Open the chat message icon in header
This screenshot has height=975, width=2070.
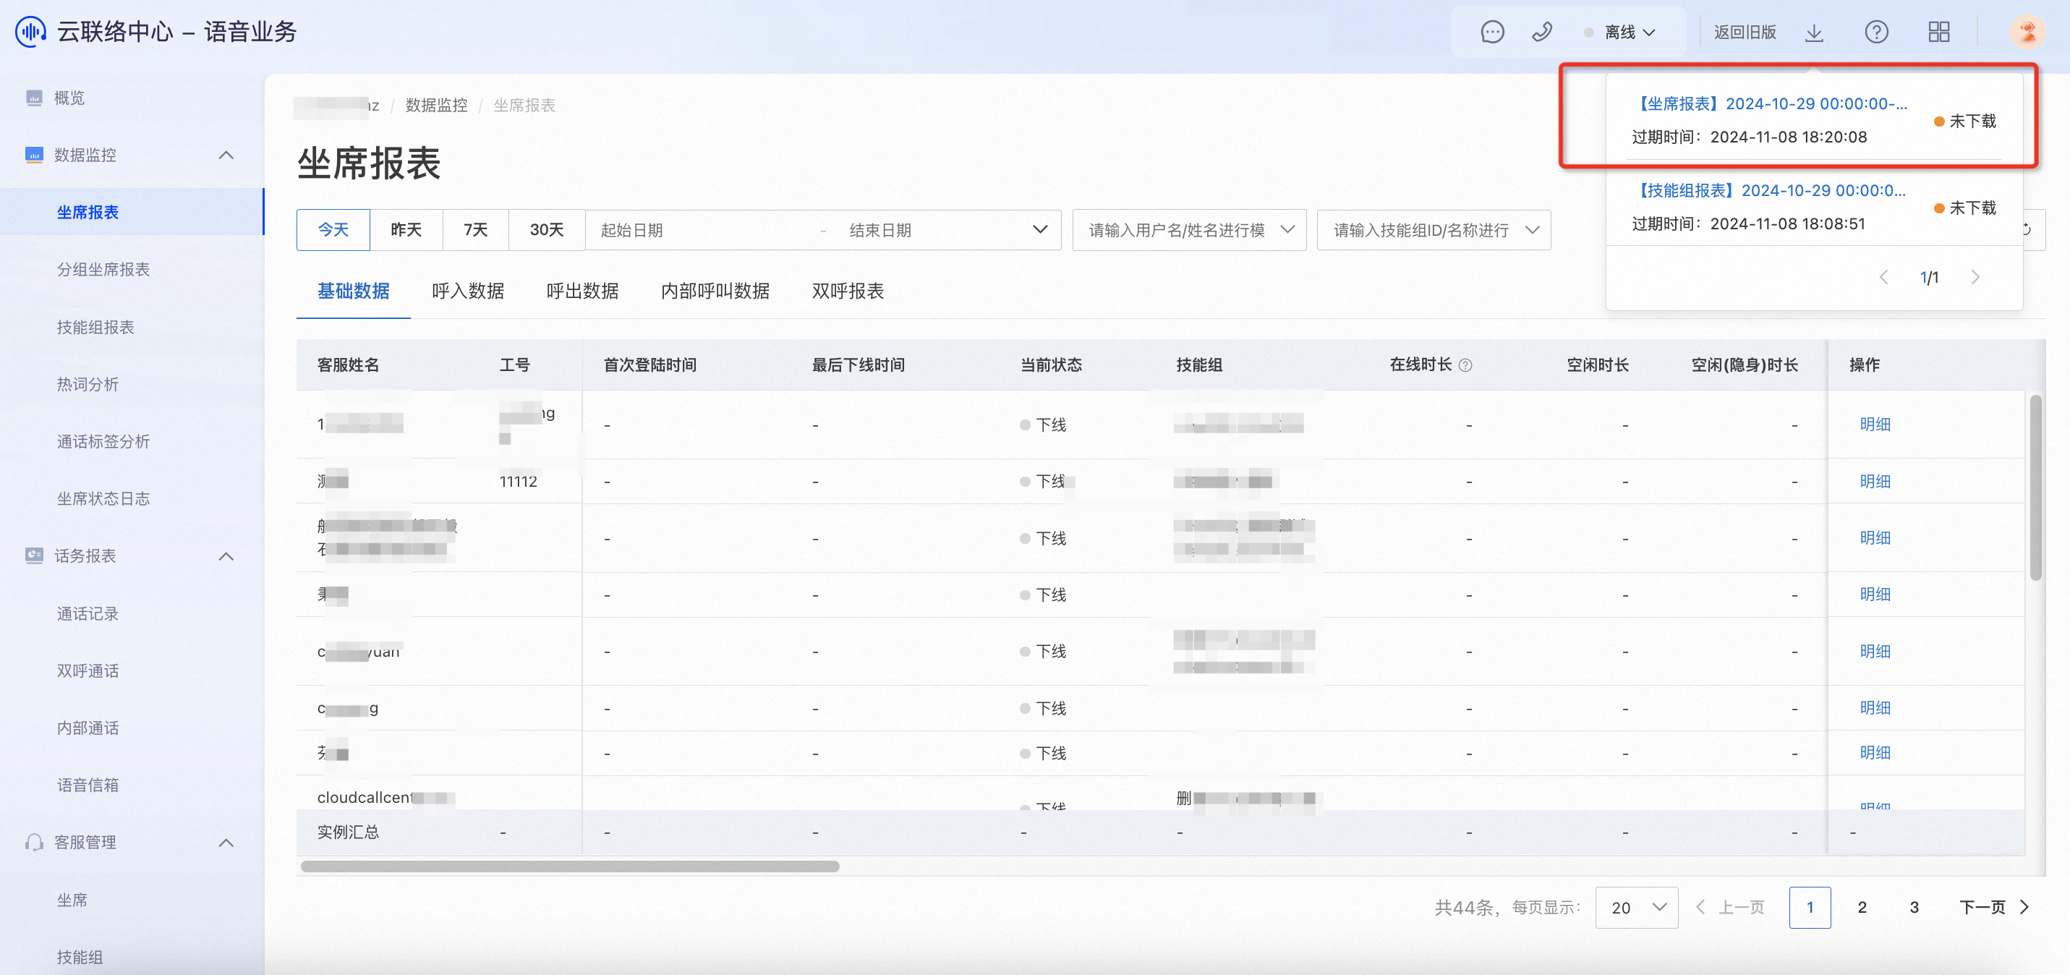[x=1492, y=32]
